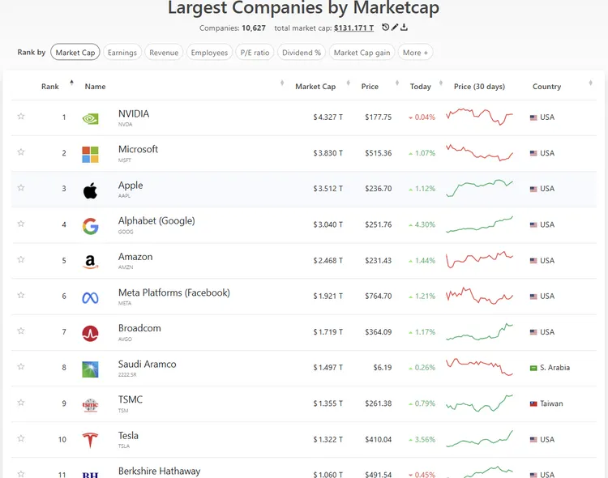Click the Amazon logo icon
This screenshot has width=608, height=478.
[x=90, y=262]
